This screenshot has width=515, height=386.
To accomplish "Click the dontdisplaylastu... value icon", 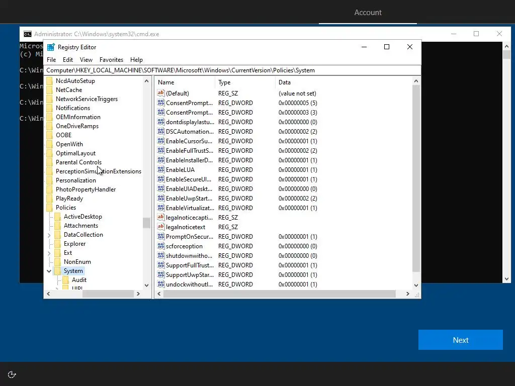I will point(160,122).
